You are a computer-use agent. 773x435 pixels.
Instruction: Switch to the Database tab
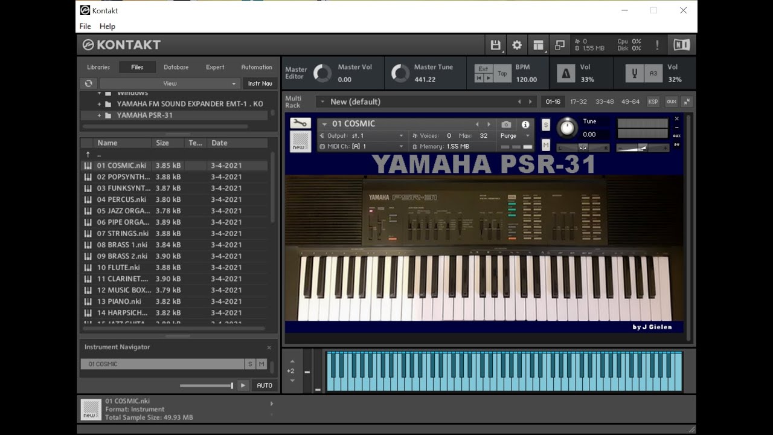[176, 67]
